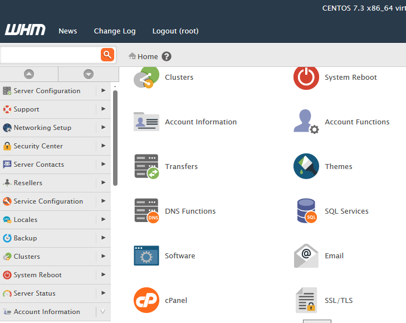Open Themes paintbrush icon
Screen dimensions: 406x323
pos(306,166)
